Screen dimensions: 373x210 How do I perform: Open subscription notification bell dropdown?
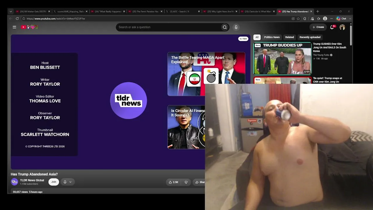tap(67, 182)
